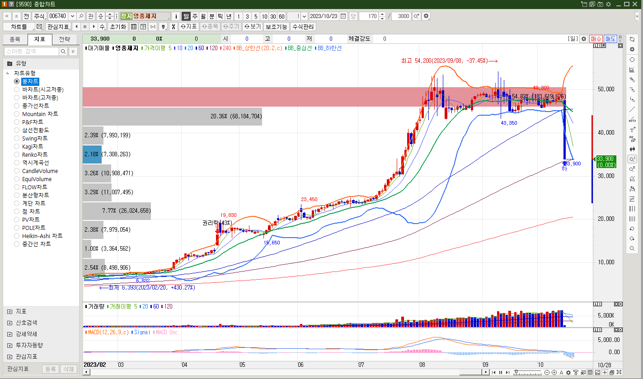Click the fullscreen fit icon at bottom right
Viewport: 643px width, 379px height.
tap(619, 372)
